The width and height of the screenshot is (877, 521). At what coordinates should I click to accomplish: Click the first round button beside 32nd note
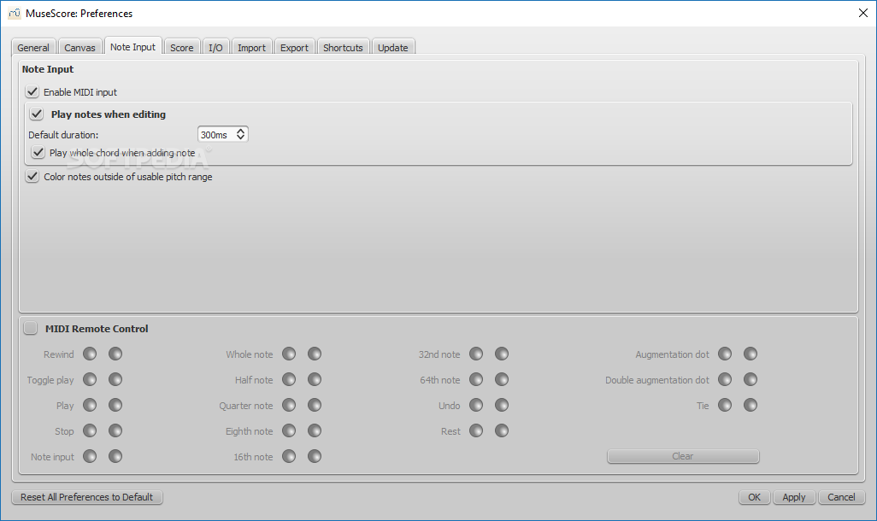476,354
